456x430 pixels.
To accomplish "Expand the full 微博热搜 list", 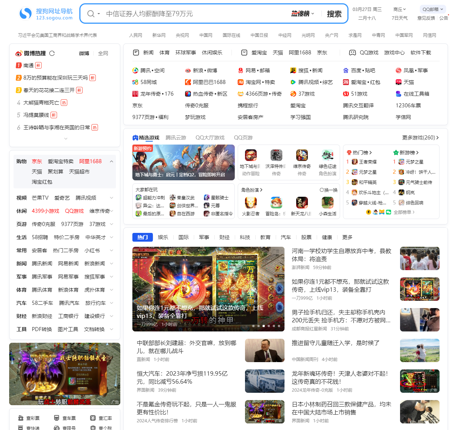I will point(65,138).
